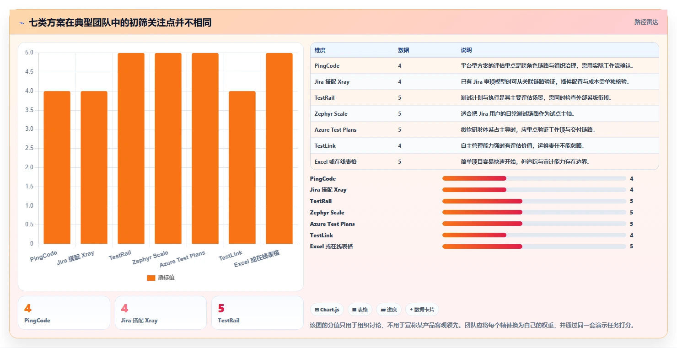677x348 pixels.
Task: Select the PingCode table row name
Action: point(327,66)
